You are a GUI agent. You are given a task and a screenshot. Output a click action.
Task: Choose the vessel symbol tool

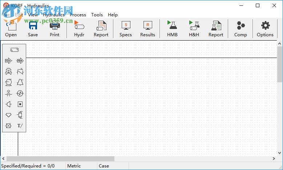20,115
